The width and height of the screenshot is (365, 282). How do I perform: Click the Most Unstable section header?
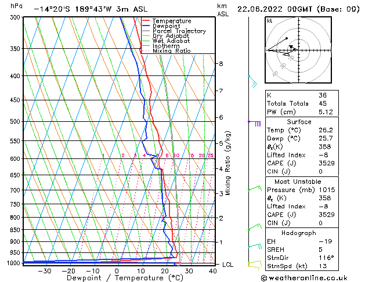tap(298, 182)
